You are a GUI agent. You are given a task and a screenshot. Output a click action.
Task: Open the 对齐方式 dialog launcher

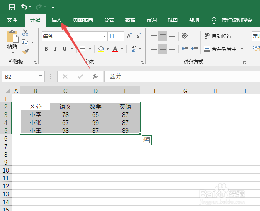coord(245,63)
